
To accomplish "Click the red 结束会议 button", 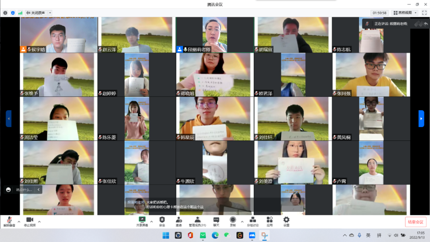I will point(416,222).
